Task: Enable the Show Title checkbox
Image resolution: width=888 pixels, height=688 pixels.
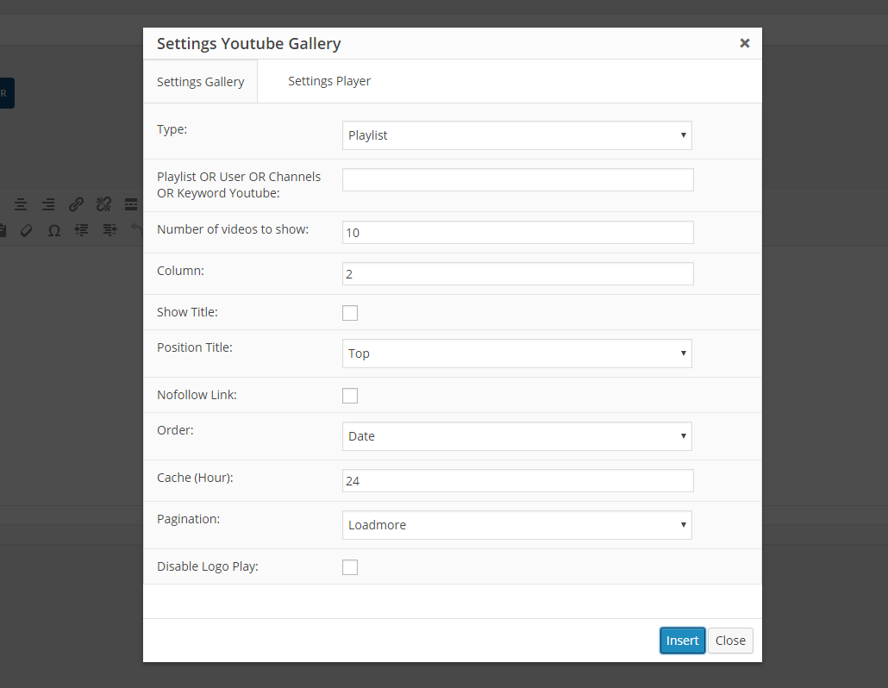Action: pyautogui.click(x=350, y=313)
